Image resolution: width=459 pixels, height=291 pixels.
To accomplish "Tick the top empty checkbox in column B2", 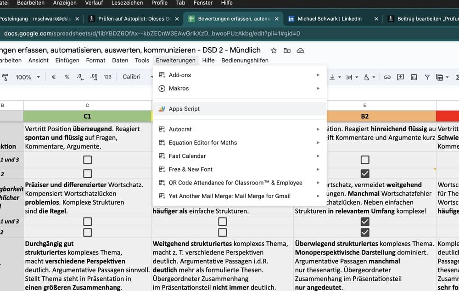I will tap(365, 160).
